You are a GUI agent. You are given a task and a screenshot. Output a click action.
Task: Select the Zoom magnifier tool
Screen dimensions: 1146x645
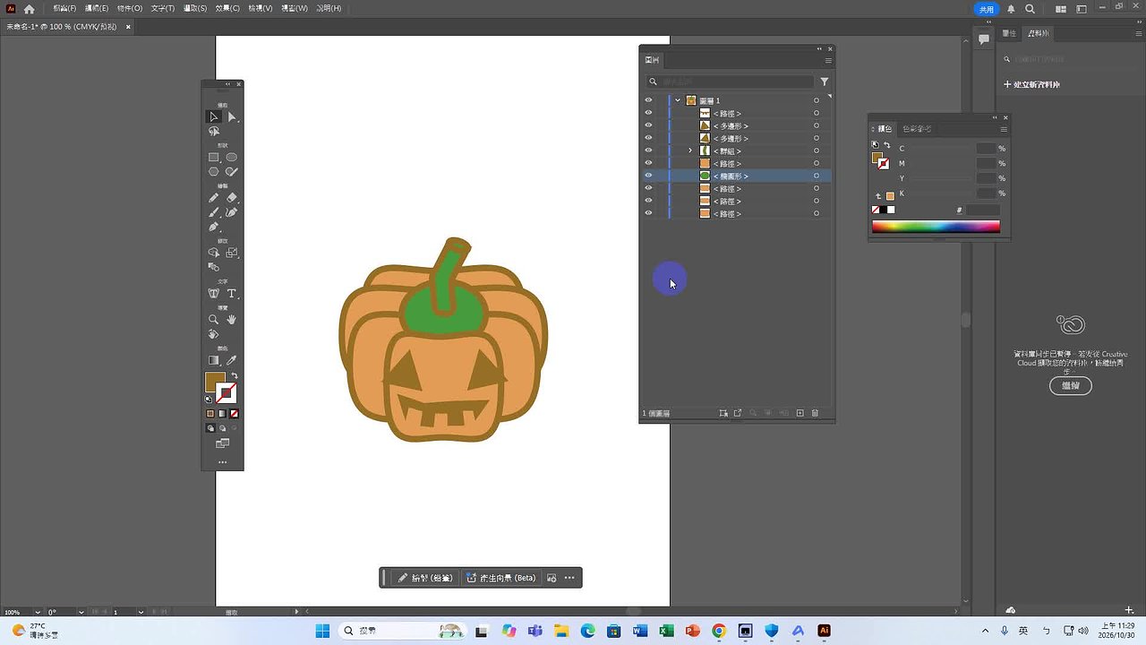coord(214,320)
